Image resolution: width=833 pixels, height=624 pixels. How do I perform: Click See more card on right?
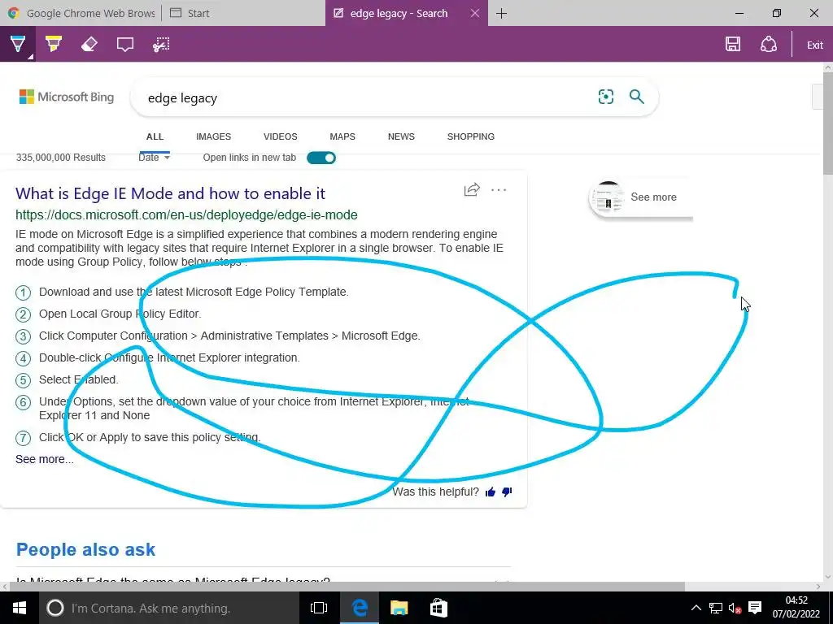pyautogui.click(x=641, y=197)
